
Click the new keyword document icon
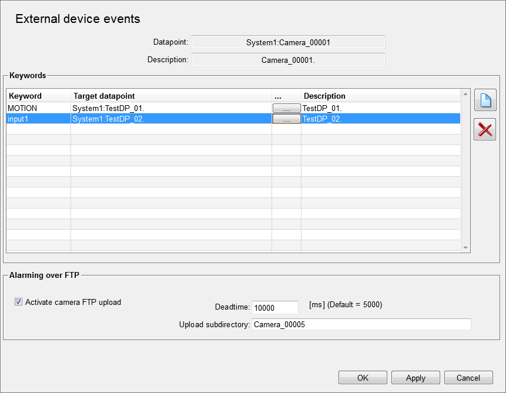coord(485,100)
